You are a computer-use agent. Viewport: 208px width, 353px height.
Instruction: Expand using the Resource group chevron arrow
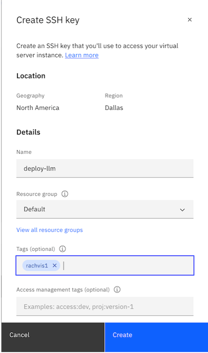(182, 210)
